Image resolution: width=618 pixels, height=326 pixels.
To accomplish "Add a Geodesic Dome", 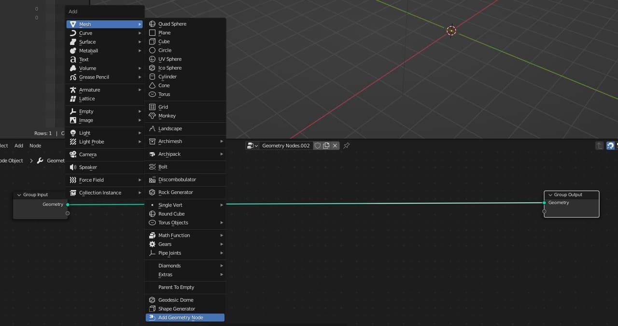I will [x=185, y=300].
